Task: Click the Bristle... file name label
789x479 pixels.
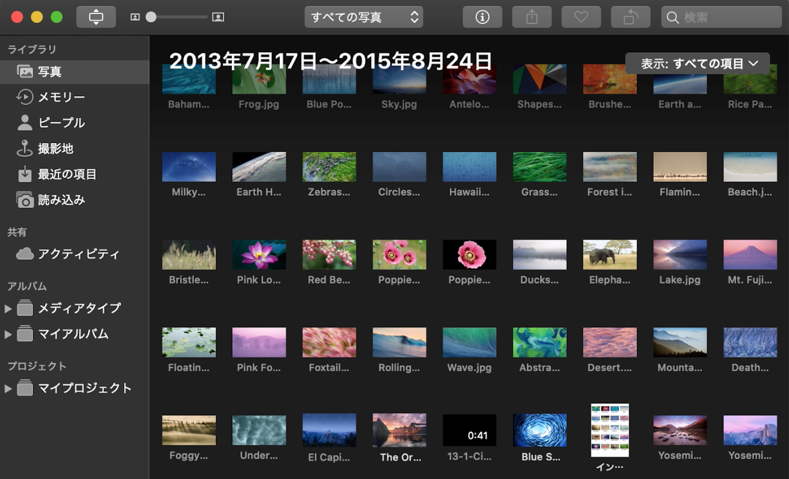Action: click(189, 280)
